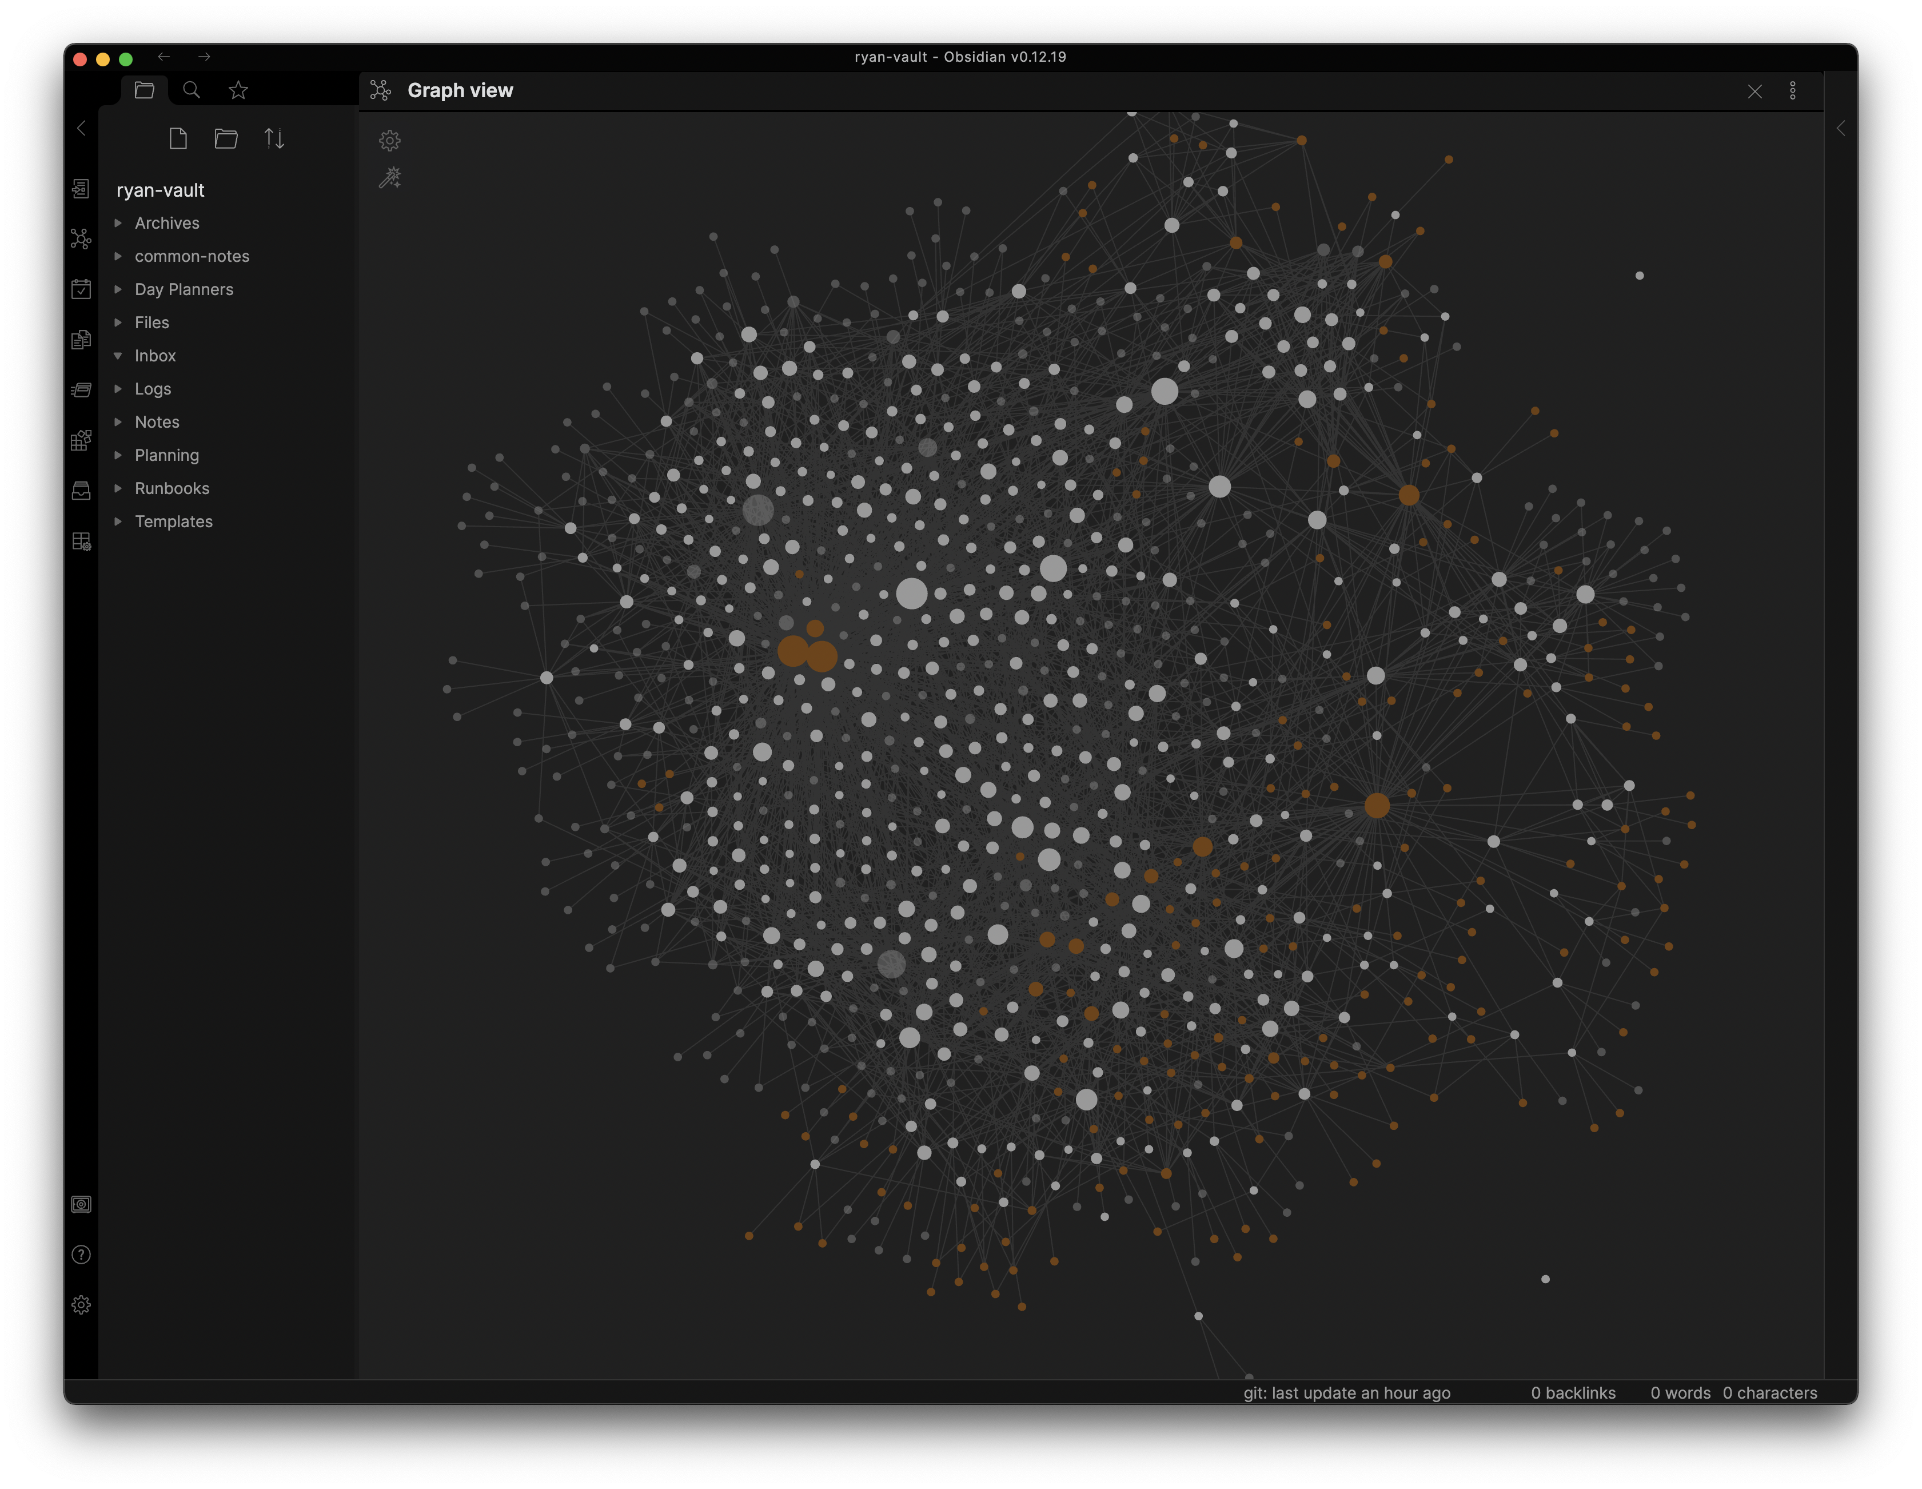Open today's daily note calendar icon
This screenshot has height=1489, width=1922.
[81, 289]
